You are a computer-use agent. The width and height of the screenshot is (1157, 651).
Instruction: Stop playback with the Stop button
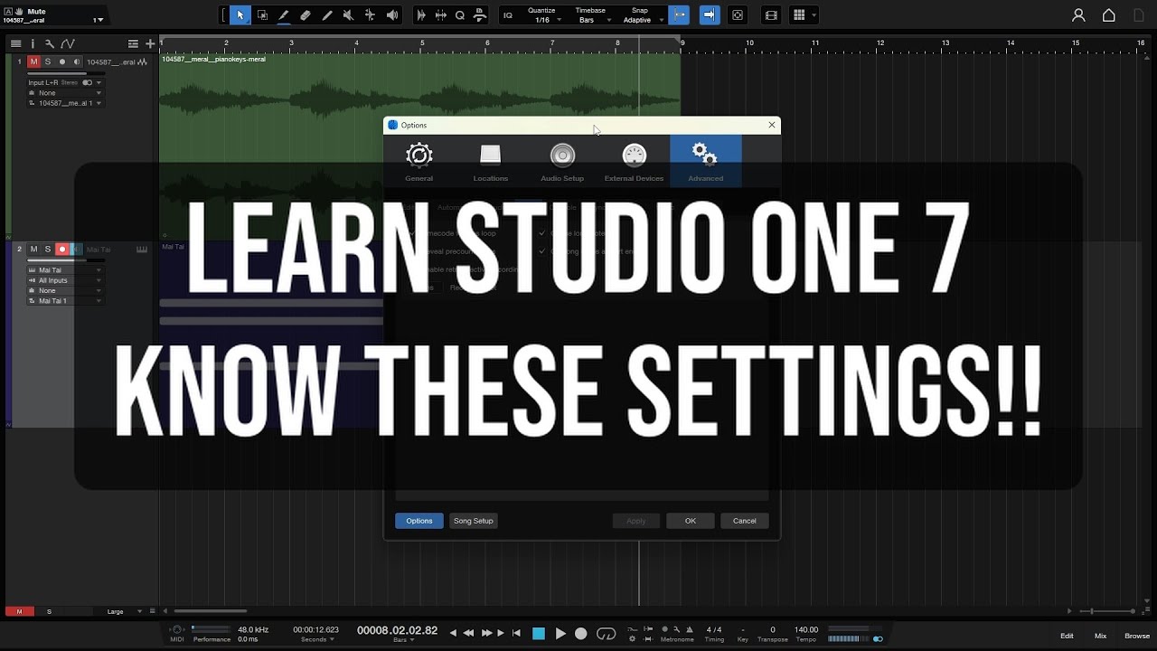click(x=539, y=634)
